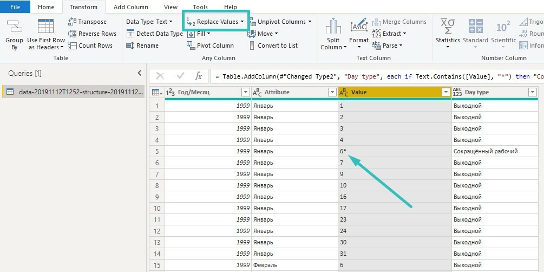The height and width of the screenshot is (272, 544).
Task: Click inside the formula bar
Action: coord(377,76)
